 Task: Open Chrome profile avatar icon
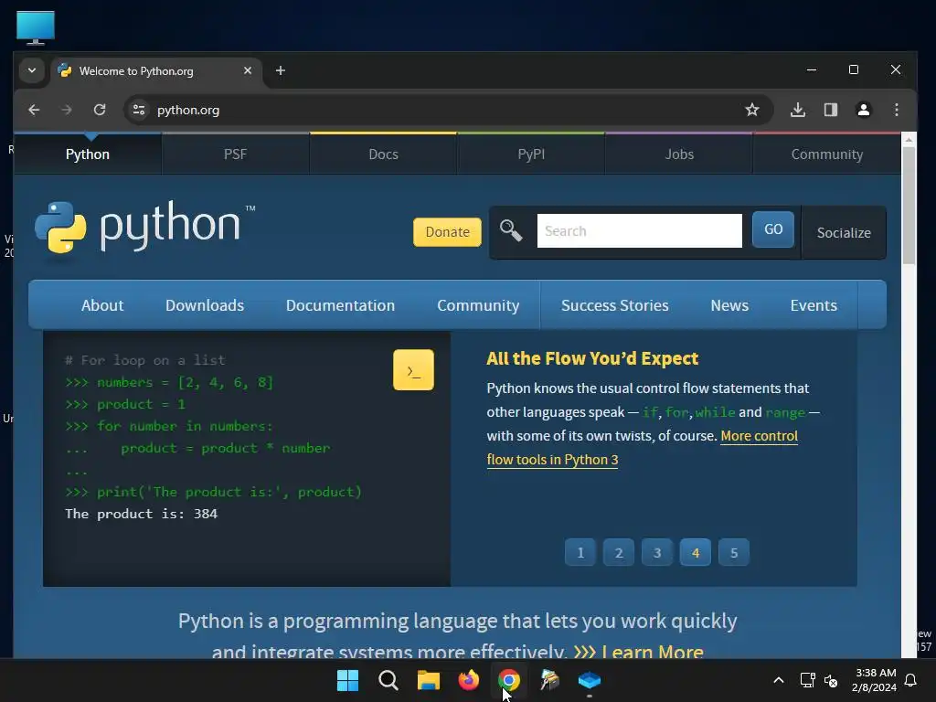pos(863,110)
